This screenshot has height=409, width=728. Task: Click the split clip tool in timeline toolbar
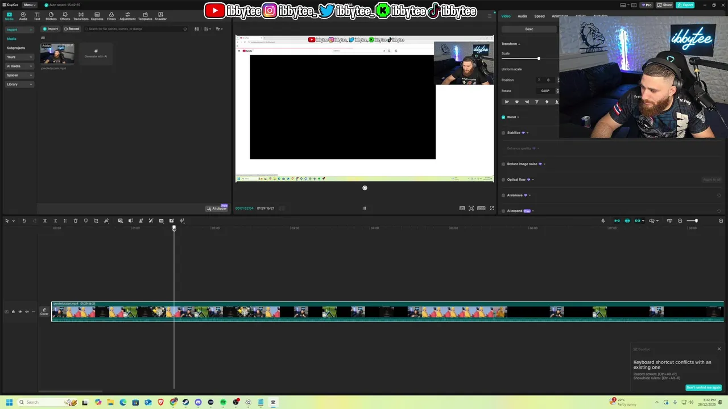[44, 221]
